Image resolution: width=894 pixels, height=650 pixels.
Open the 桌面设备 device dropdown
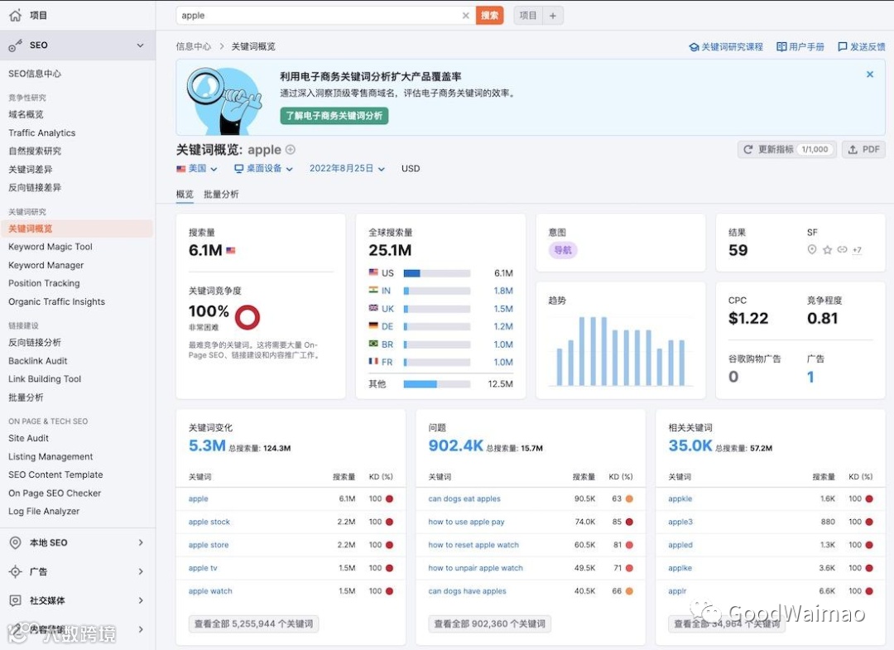coord(263,169)
